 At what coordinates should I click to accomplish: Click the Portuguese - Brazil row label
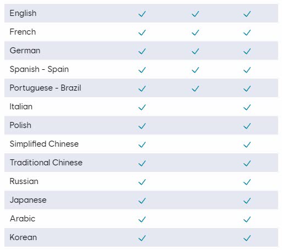click(46, 88)
